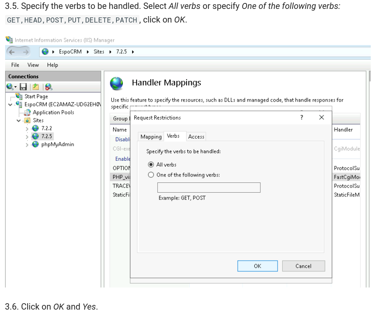375x313 pixels.
Task: Collapse the EspoCRM server tree node
Action: click(x=10, y=105)
